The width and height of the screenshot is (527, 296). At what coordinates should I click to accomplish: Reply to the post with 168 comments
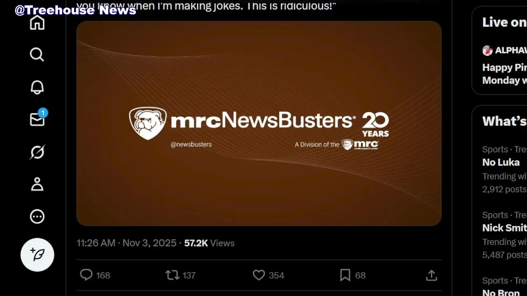click(95, 275)
